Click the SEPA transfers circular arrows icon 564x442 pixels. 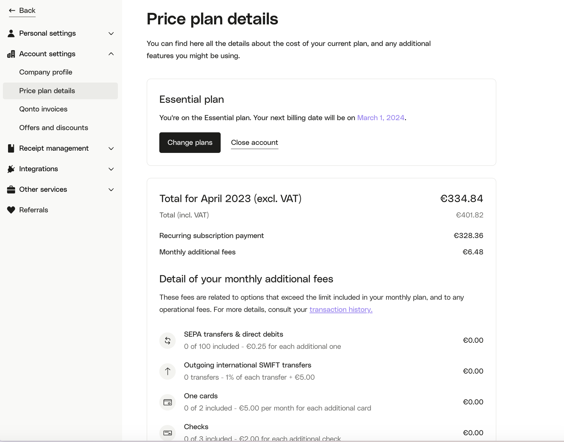168,340
